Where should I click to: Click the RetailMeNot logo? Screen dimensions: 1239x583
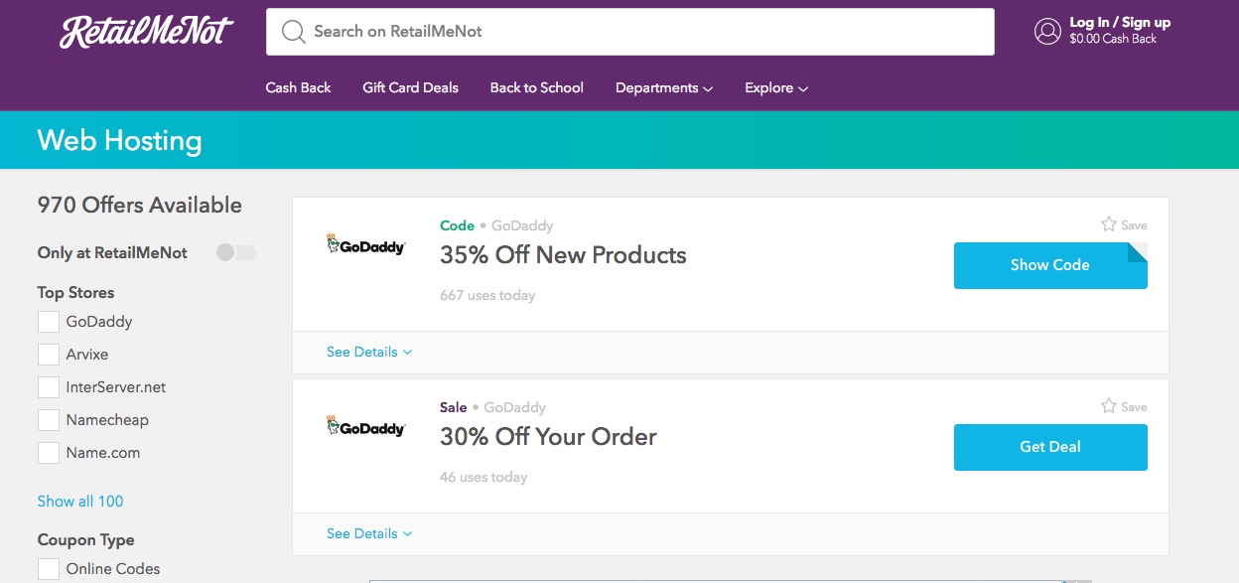(147, 32)
